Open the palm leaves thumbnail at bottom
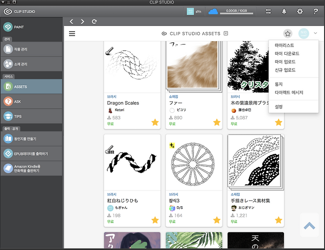 (x=194, y=240)
